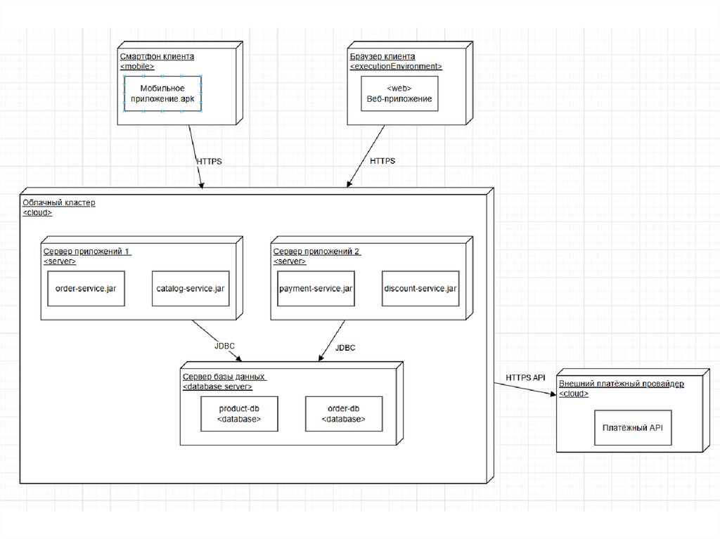Click the 'Внешний платёжный провайдер' title
The image size is (720, 539).
point(622,384)
